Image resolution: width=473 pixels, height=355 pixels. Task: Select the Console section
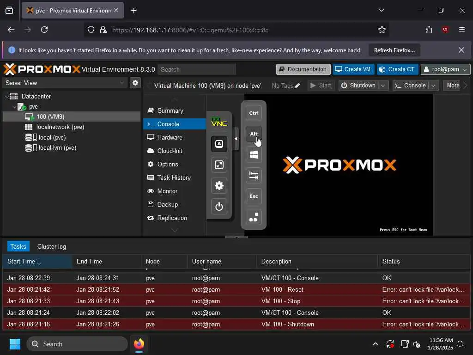click(174, 124)
